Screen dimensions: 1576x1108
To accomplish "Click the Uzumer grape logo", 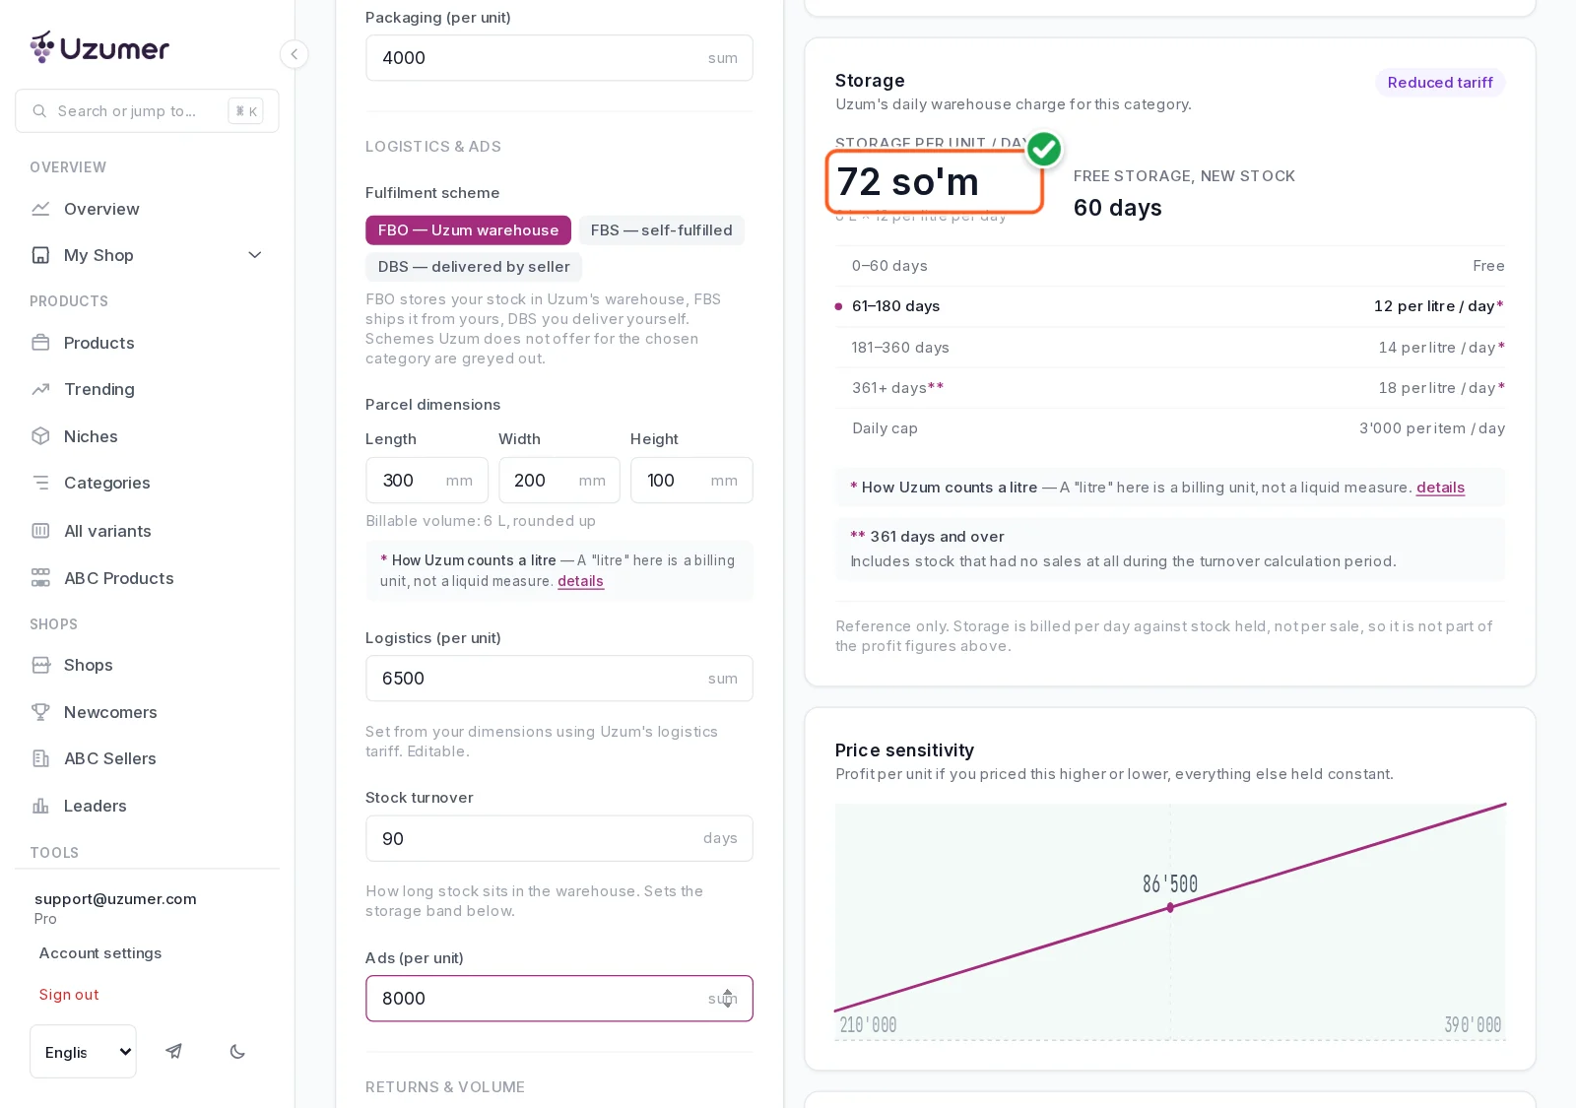I will [x=42, y=47].
